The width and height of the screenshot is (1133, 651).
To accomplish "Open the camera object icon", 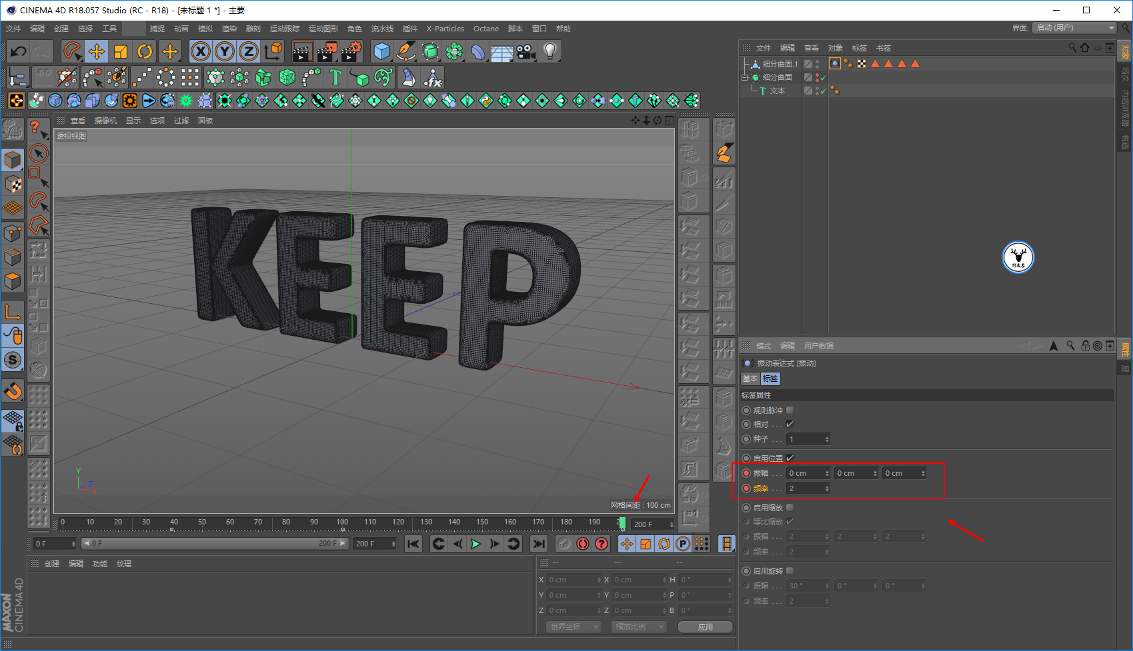I will pos(526,51).
